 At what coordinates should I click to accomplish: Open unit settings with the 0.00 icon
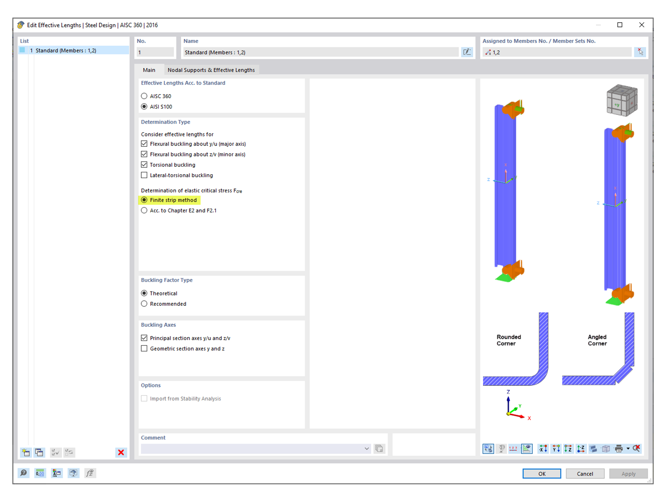click(40, 473)
